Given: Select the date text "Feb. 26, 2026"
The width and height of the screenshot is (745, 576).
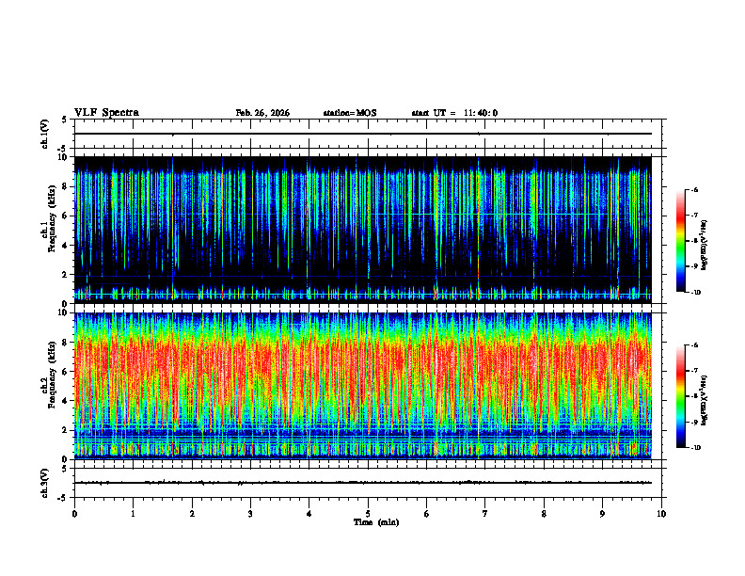Looking at the screenshot, I should click(x=262, y=113).
